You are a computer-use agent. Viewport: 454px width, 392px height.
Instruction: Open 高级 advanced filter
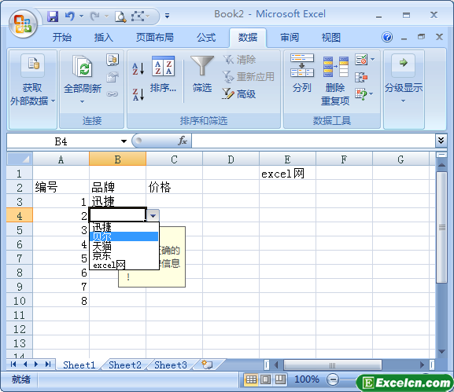click(239, 94)
